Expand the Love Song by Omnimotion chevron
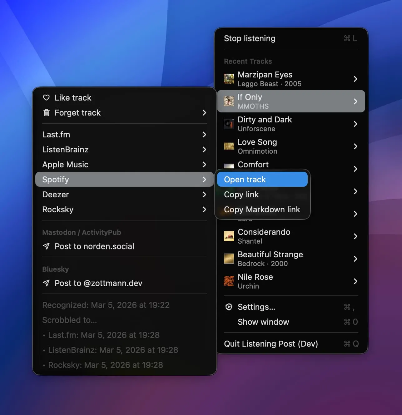The height and width of the screenshot is (415, 402). (x=355, y=146)
